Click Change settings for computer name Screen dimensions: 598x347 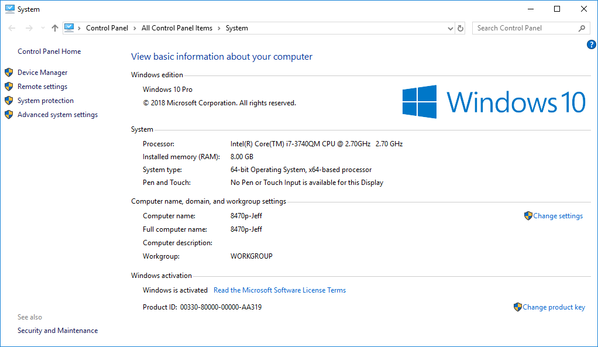(558, 216)
